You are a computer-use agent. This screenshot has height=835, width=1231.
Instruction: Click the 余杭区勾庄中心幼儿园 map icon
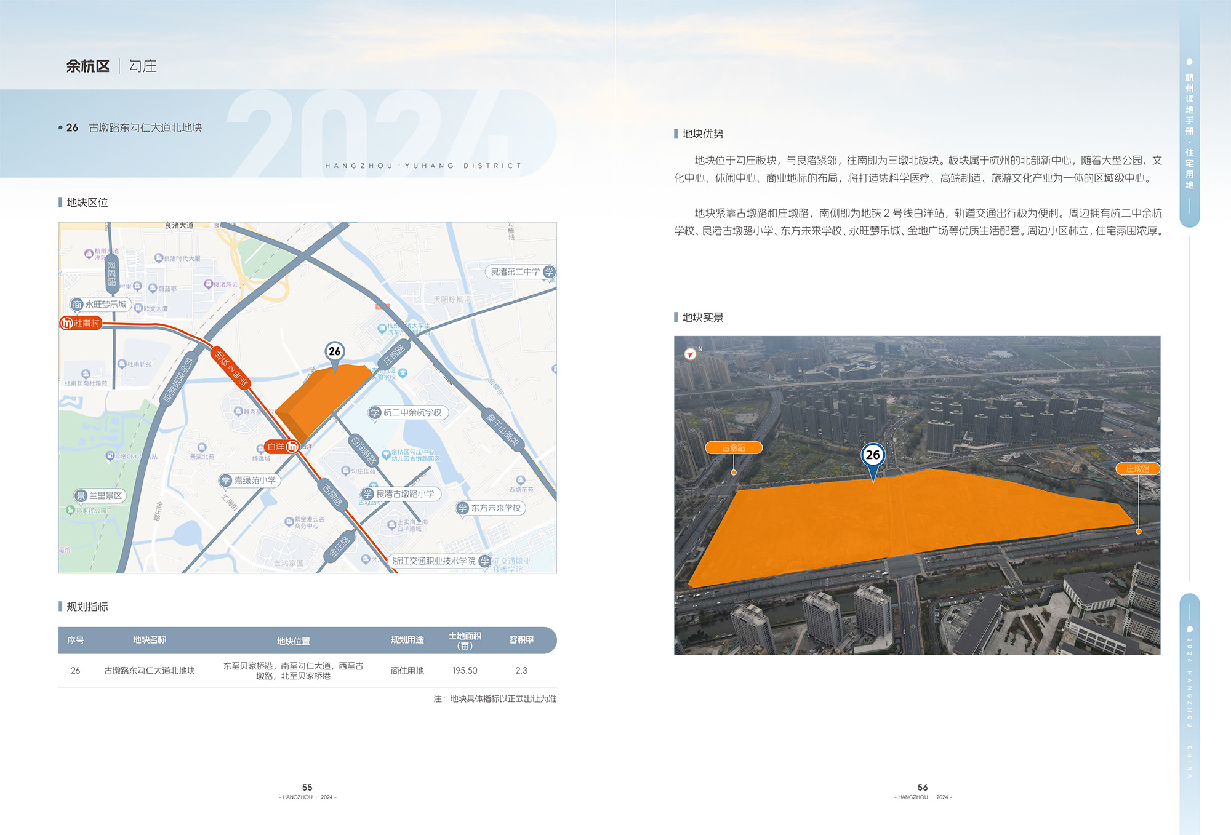pyautogui.click(x=387, y=455)
